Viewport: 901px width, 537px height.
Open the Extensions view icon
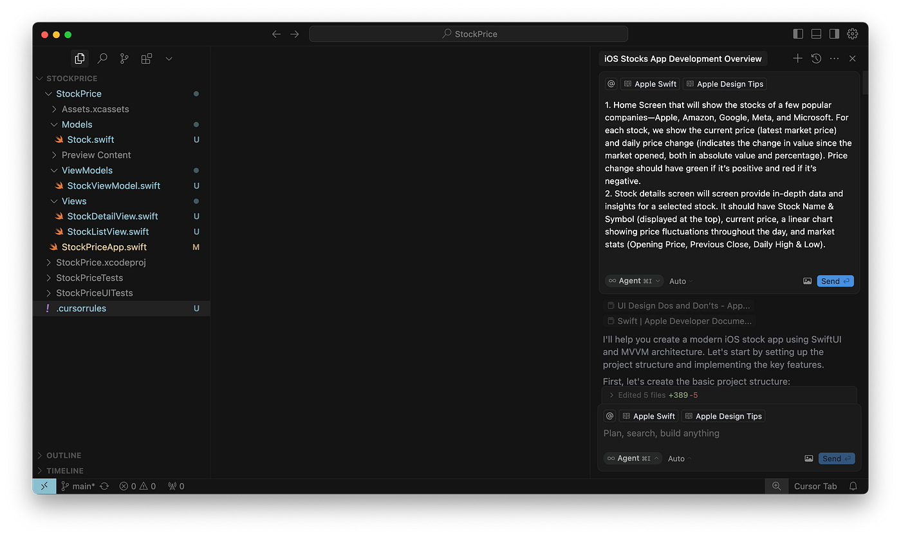tap(147, 59)
